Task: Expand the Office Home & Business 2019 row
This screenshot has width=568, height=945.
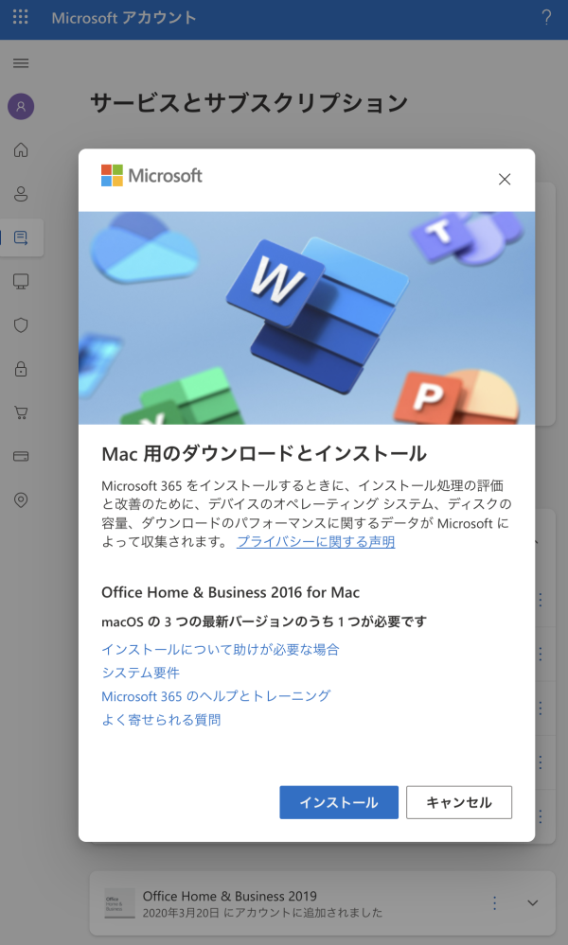Action: coord(532,902)
